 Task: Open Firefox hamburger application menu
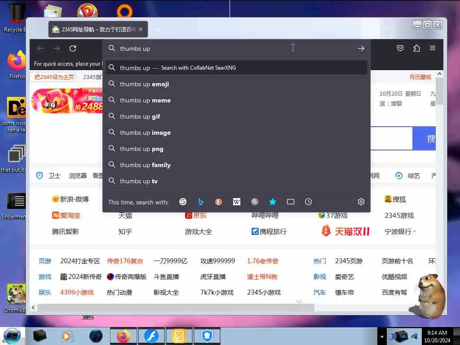click(433, 48)
